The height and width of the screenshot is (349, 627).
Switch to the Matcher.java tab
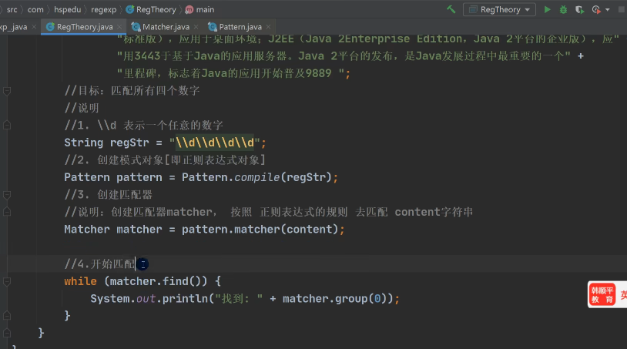pos(166,27)
